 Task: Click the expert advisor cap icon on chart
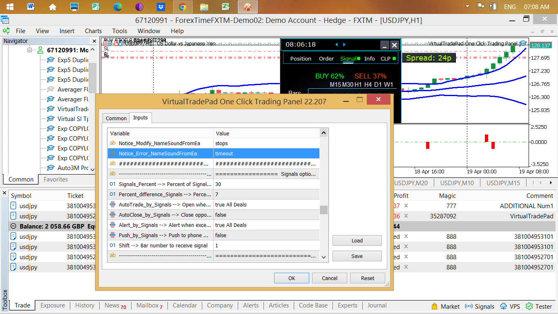(523, 43)
